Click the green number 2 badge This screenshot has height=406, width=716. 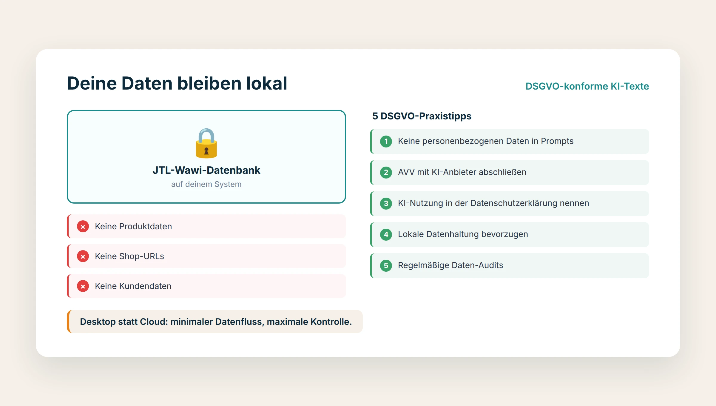point(386,172)
